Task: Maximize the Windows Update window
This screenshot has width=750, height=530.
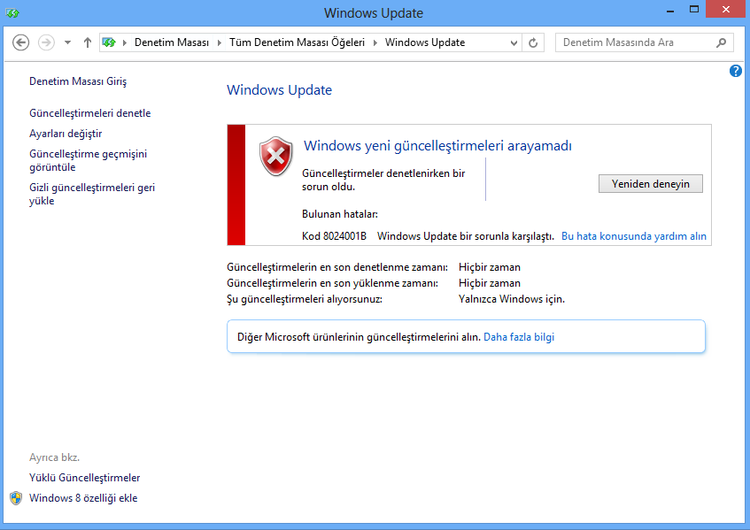Action: click(694, 9)
